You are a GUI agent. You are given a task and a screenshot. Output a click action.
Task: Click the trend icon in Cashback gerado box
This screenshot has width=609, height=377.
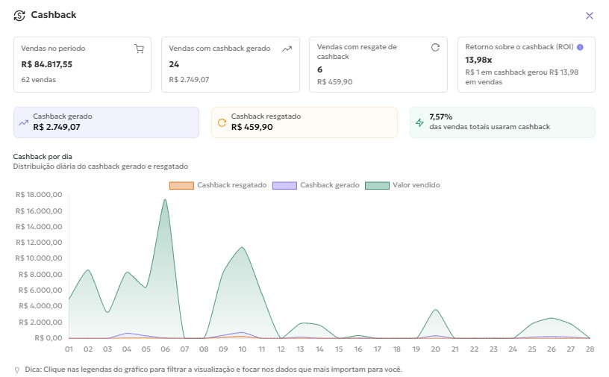[24, 122]
